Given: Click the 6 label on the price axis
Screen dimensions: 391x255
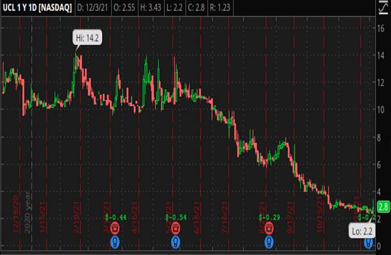Looking at the screenshot, I should [378, 164].
